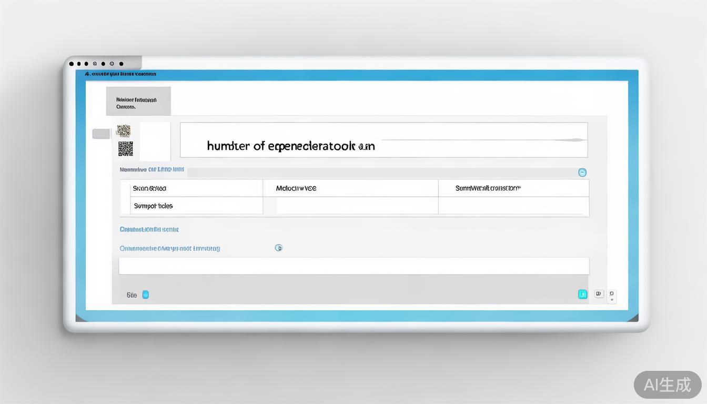707x404 pixels.
Task: Open the second blue link above the text box
Action: [x=170, y=248]
